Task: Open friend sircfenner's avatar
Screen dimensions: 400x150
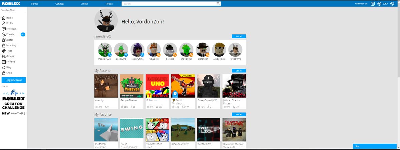Action: click(203, 50)
